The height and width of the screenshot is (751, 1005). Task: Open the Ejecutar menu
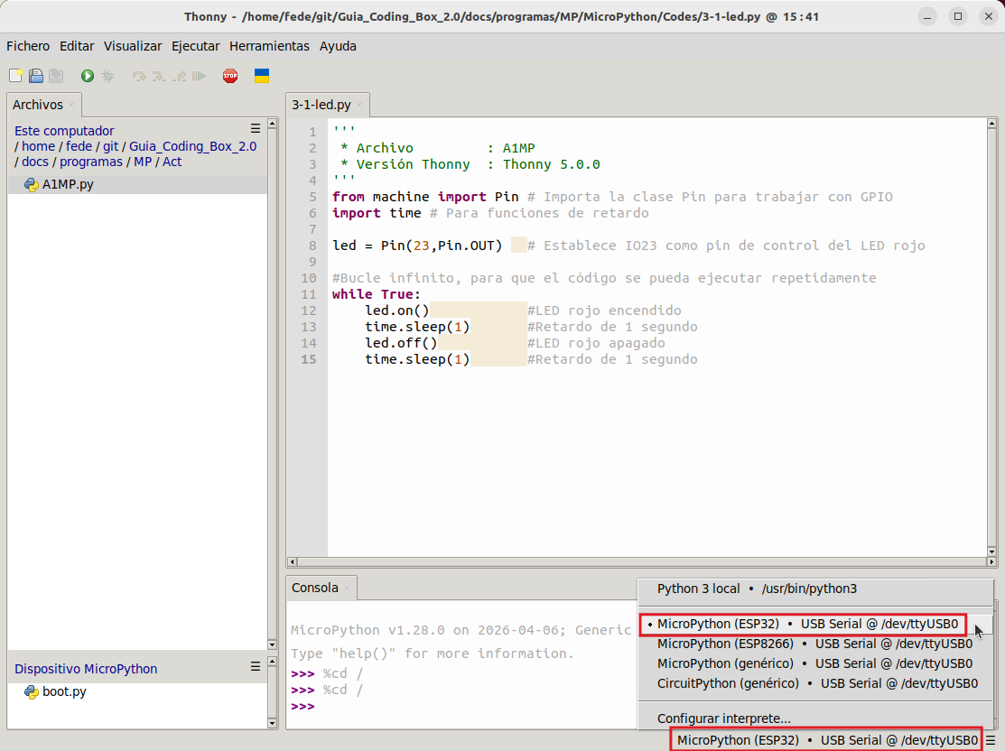coord(195,46)
